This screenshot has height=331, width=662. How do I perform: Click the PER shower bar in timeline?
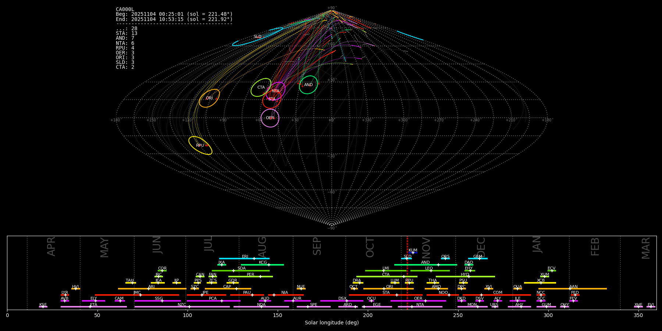pos(250,277)
